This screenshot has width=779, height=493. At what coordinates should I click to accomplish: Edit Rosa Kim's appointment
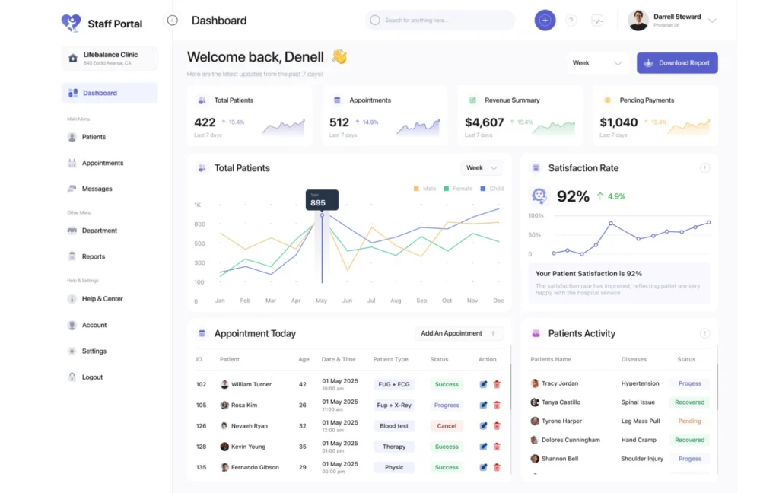coord(483,406)
